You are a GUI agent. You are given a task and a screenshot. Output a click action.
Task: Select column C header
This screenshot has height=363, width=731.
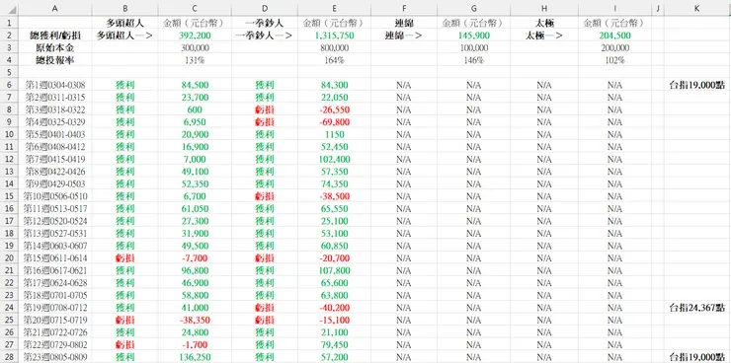point(195,9)
